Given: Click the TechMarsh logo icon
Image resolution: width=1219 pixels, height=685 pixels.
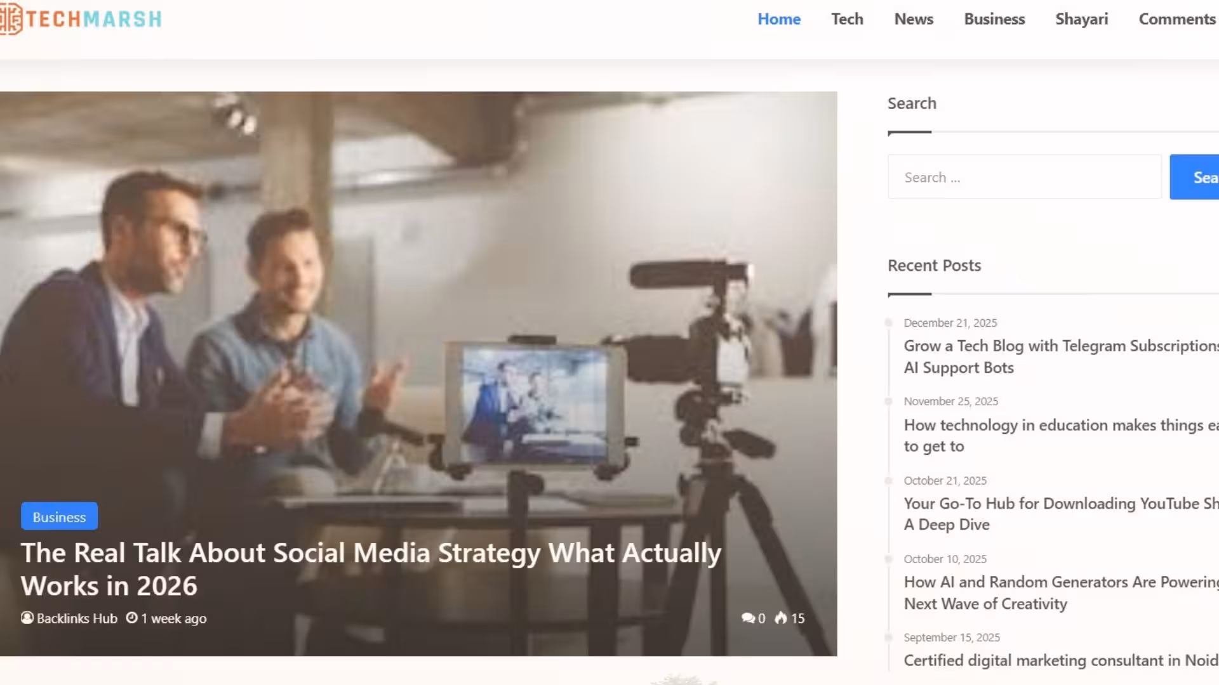Looking at the screenshot, I should point(11,19).
